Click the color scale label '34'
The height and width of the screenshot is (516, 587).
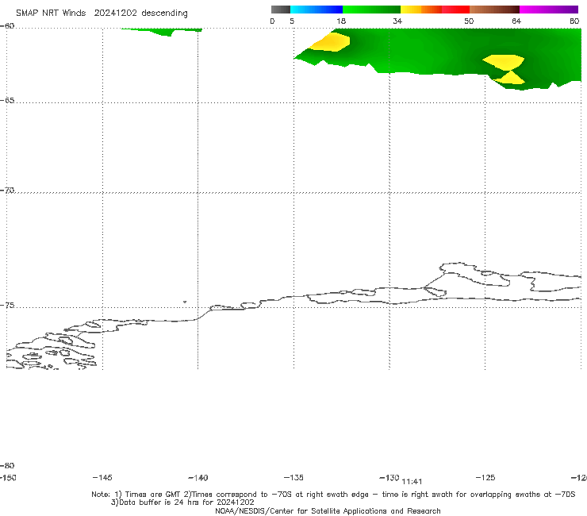pos(397,21)
